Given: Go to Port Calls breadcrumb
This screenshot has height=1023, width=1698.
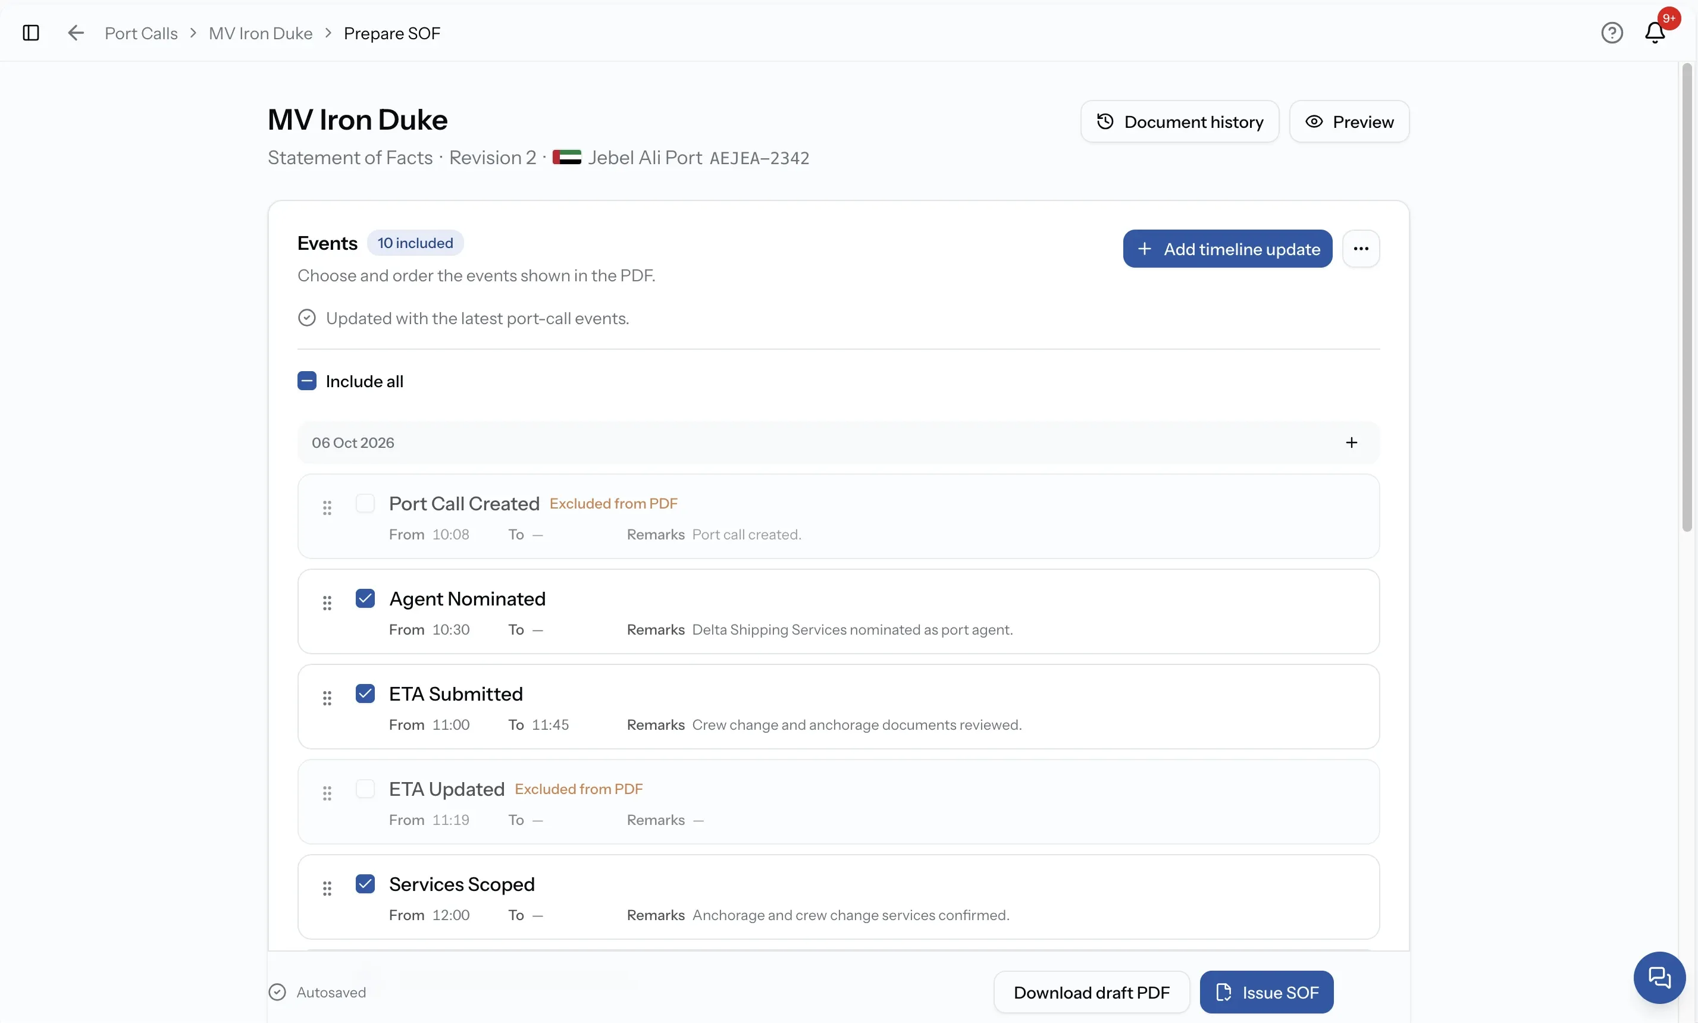Looking at the screenshot, I should click(x=141, y=33).
